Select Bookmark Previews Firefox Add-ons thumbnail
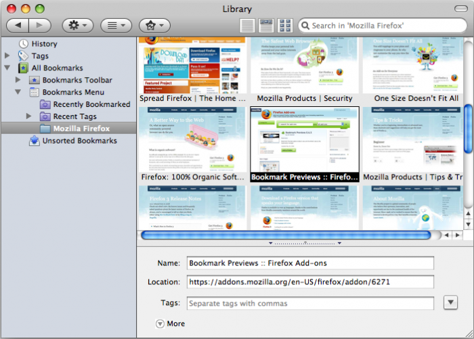Image resolution: width=474 pixels, height=339 pixels. click(305, 139)
